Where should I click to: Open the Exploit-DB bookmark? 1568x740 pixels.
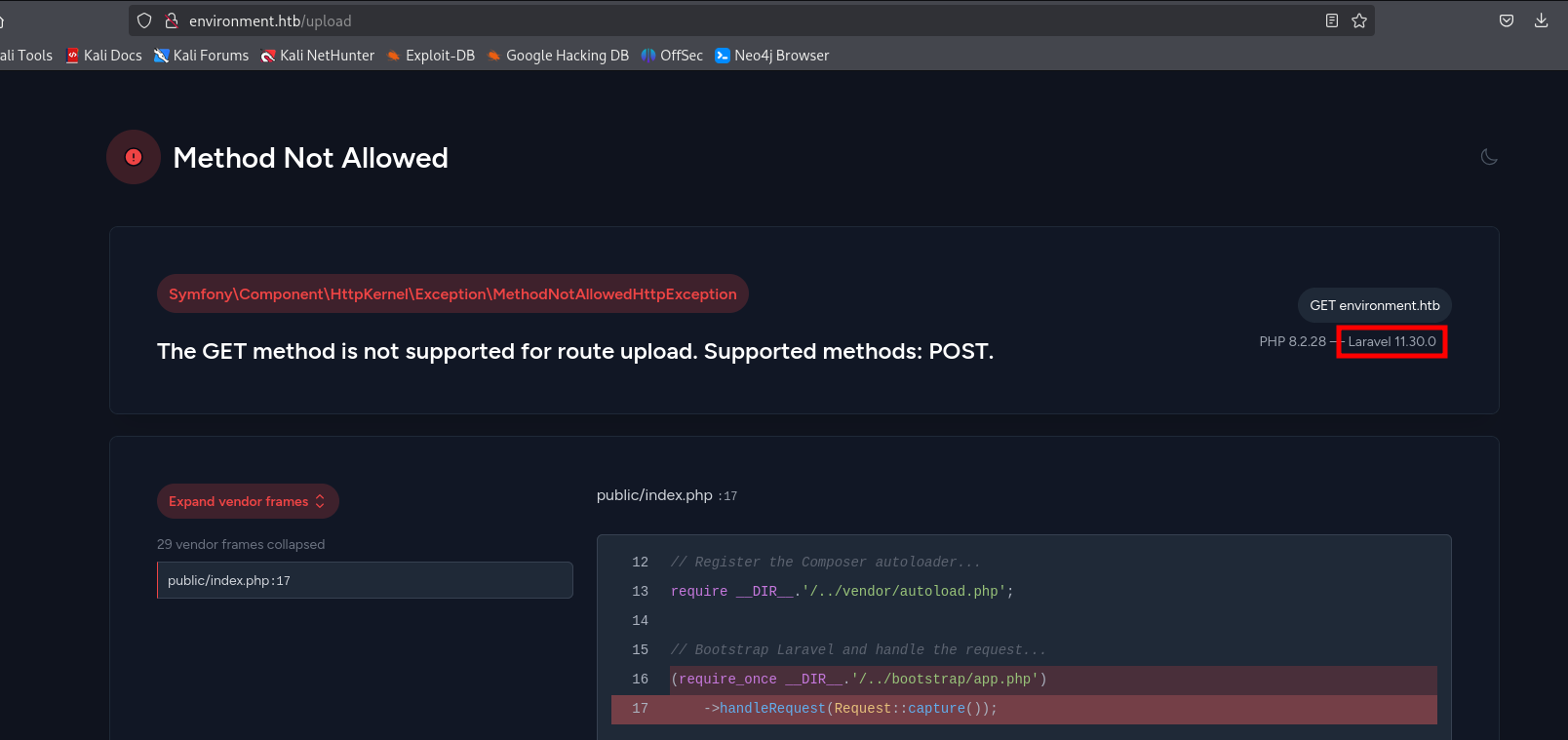click(x=431, y=56)
